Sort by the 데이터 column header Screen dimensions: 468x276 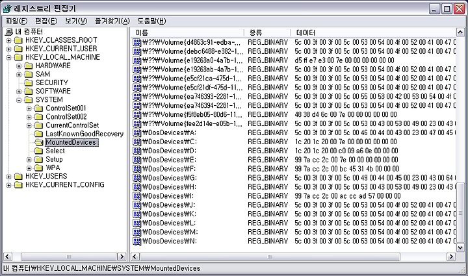[x=373, y=32]
